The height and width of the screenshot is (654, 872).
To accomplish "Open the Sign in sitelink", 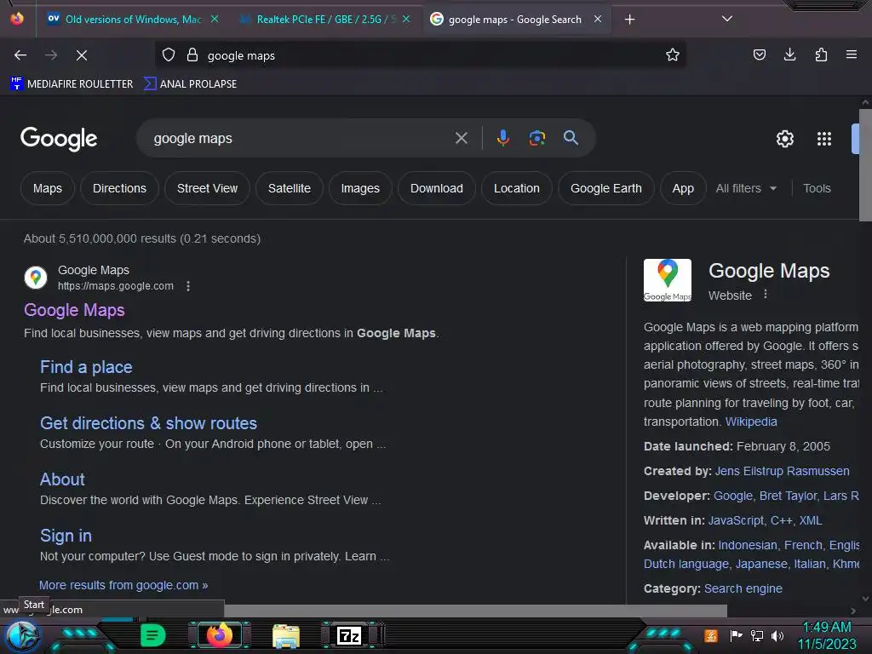I will point(66,536).
